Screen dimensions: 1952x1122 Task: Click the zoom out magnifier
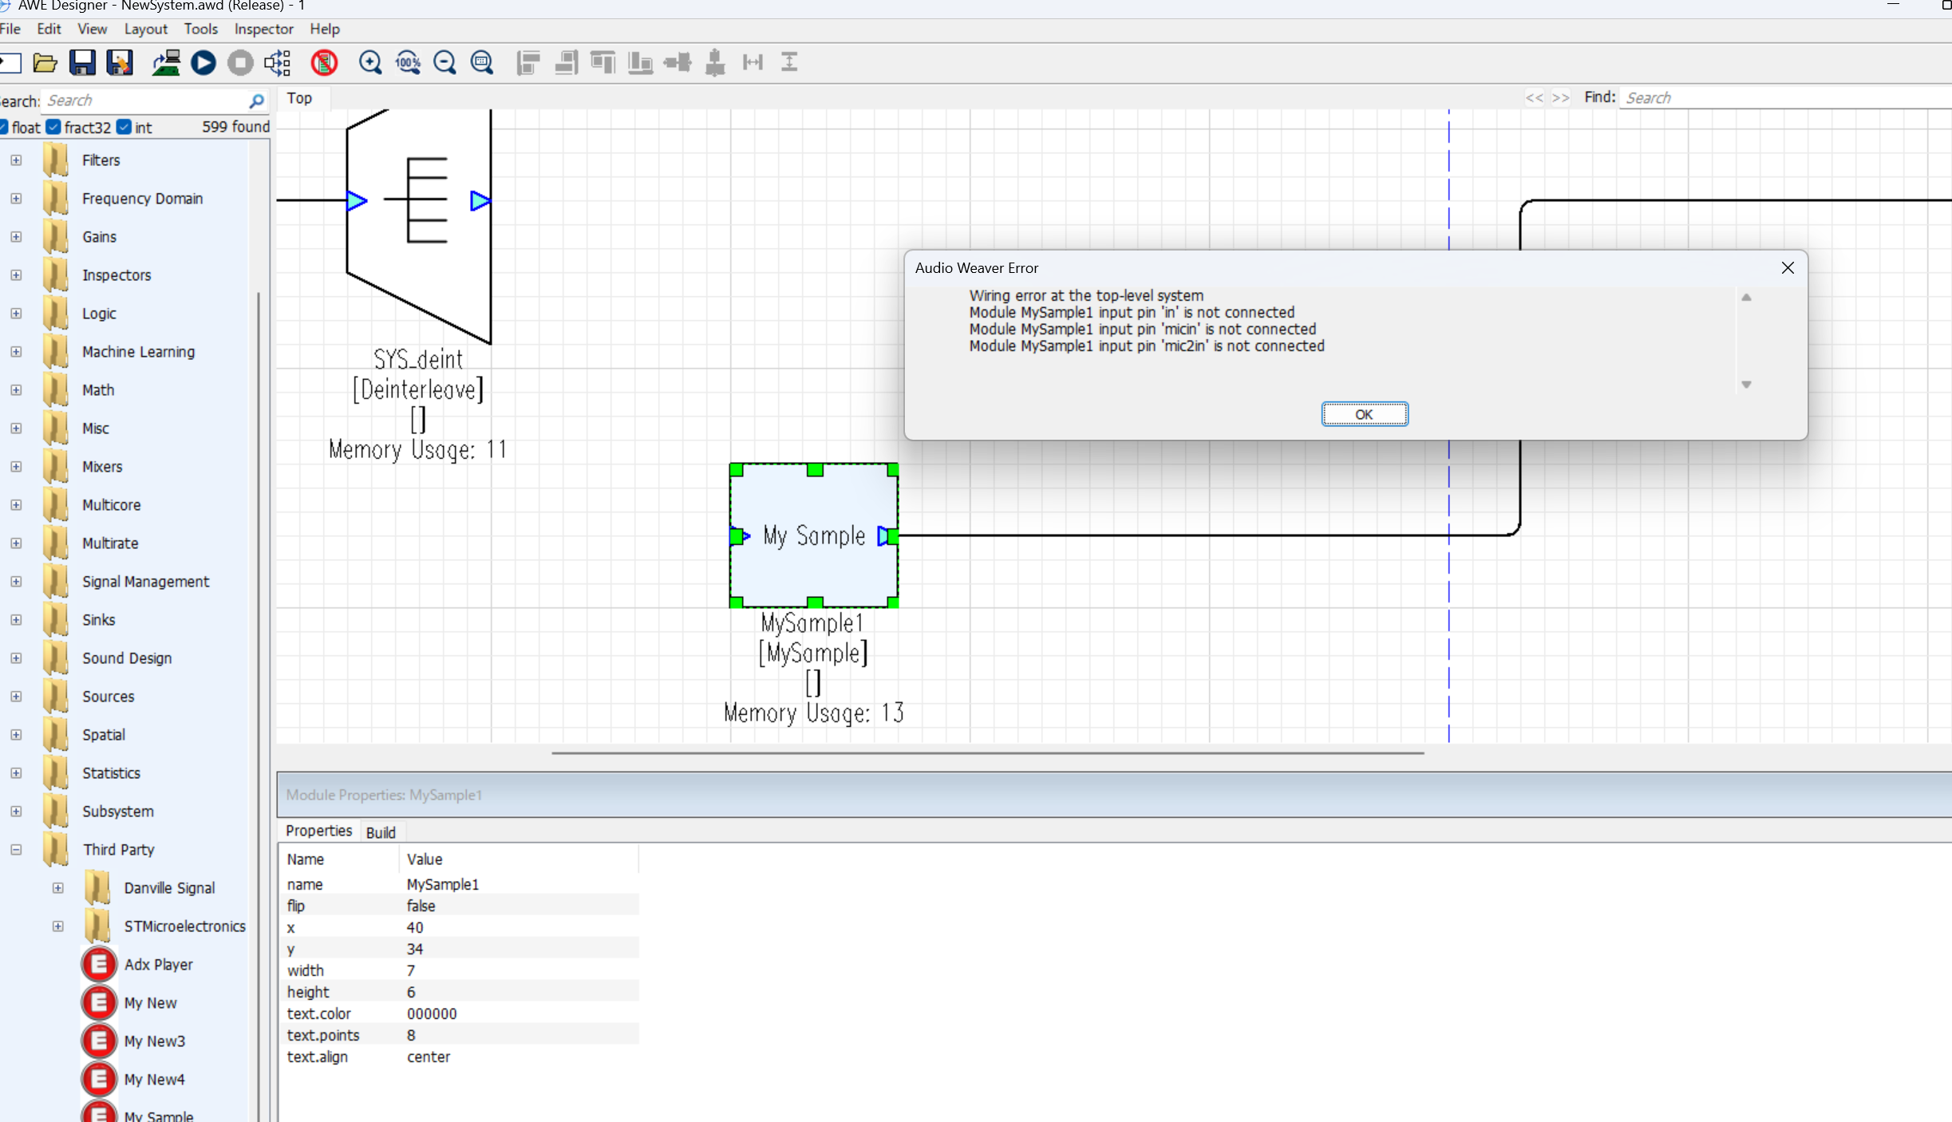click(445, 62)
